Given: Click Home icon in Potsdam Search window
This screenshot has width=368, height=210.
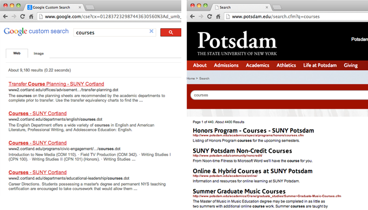Looking at the screenshot, I should 218,16.
